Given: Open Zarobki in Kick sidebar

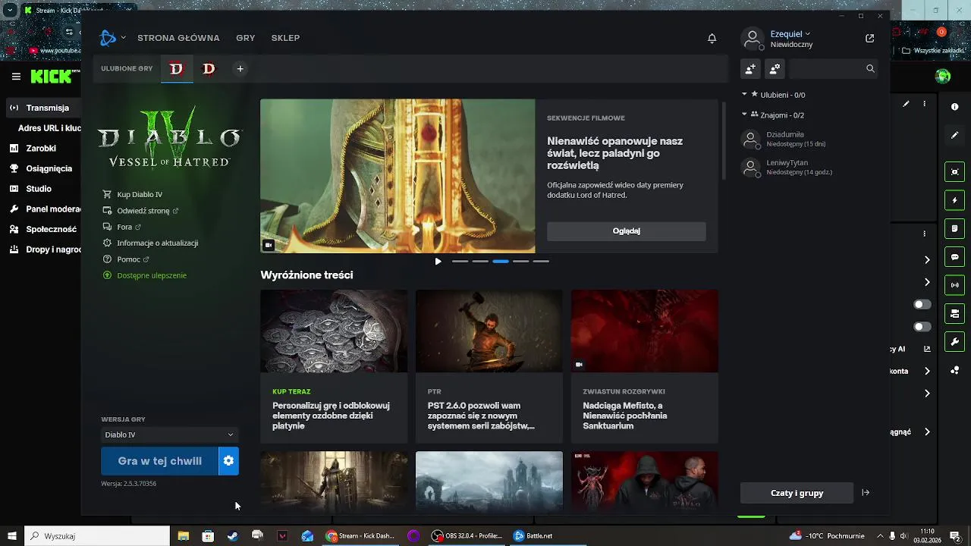Looking at the screenshot, I should 40,149.
